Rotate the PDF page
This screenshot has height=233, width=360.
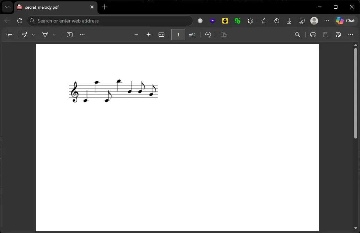point(208,35)
